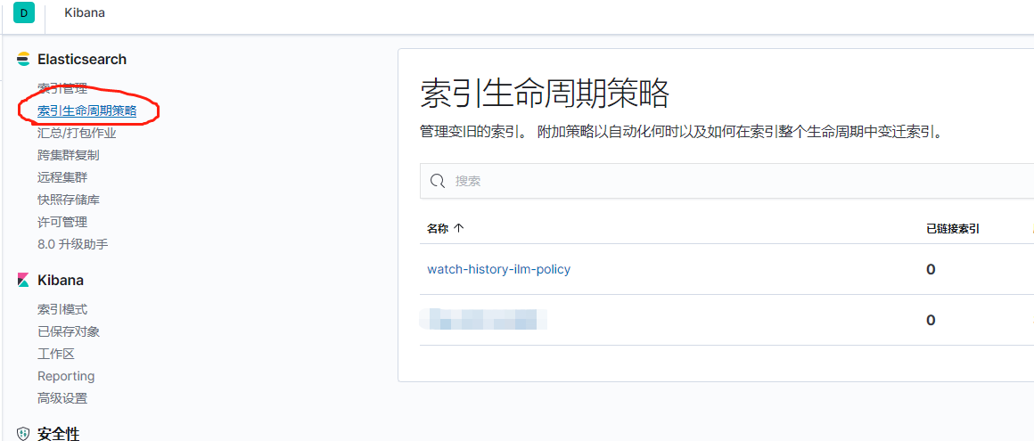Click the 安全性 shield icon
This screenshot has width=1034, height=441.
pos(23,434)
